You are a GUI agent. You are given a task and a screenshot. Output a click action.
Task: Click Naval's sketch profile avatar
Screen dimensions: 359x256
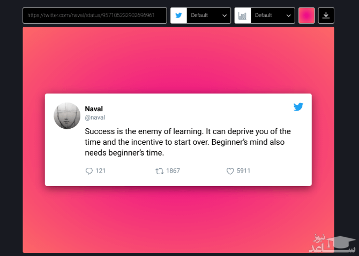[67, 116]
